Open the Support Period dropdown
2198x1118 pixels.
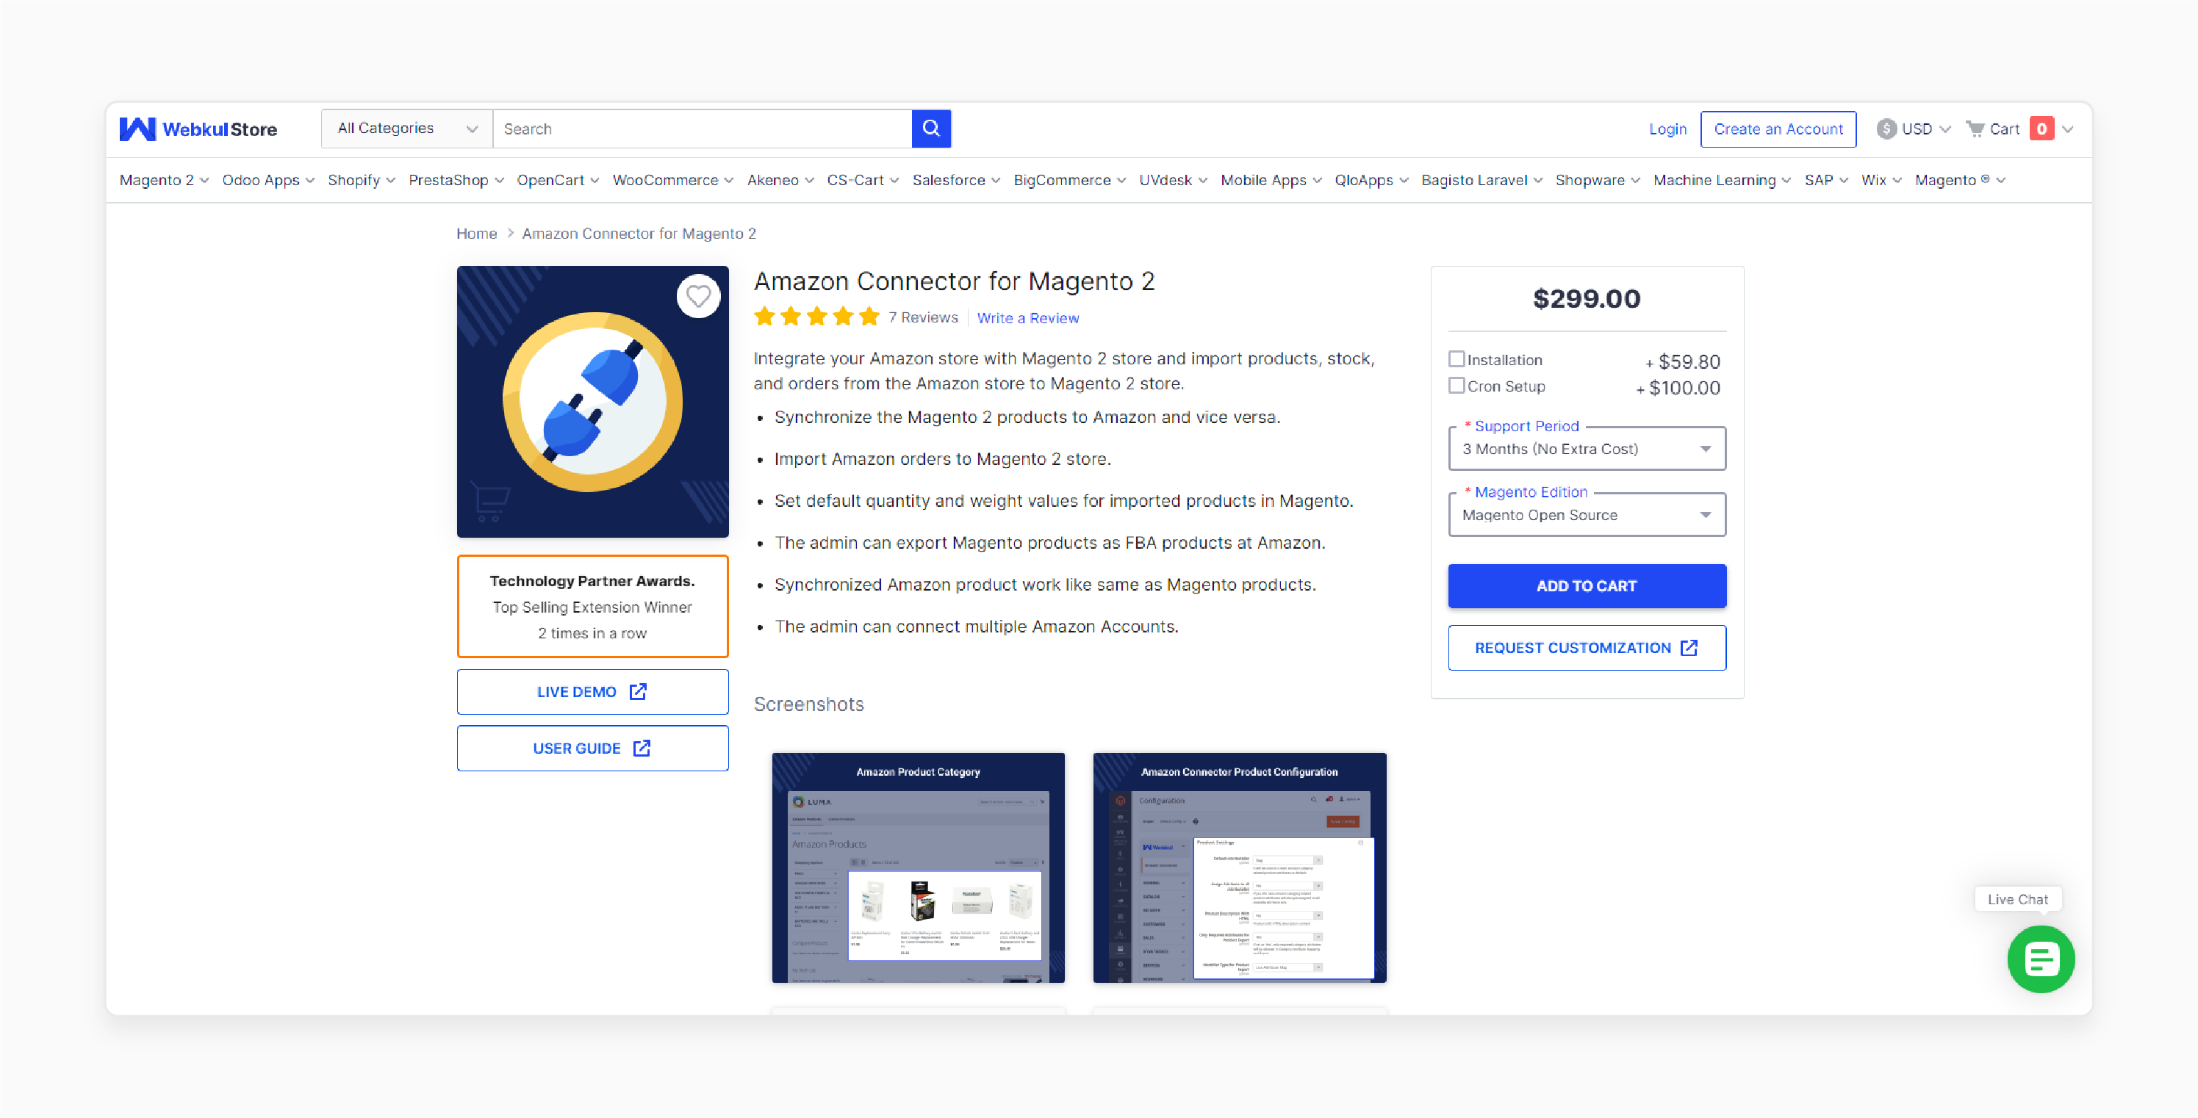[x=1586, y=449]
